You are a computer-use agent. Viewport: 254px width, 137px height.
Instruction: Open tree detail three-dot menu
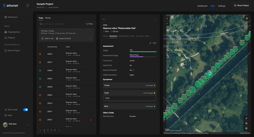[x=155, y=19]
